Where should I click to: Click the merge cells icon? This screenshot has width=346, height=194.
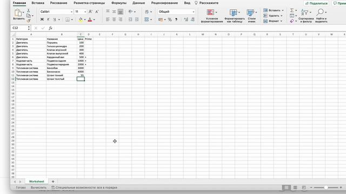(x=147, y=19)
